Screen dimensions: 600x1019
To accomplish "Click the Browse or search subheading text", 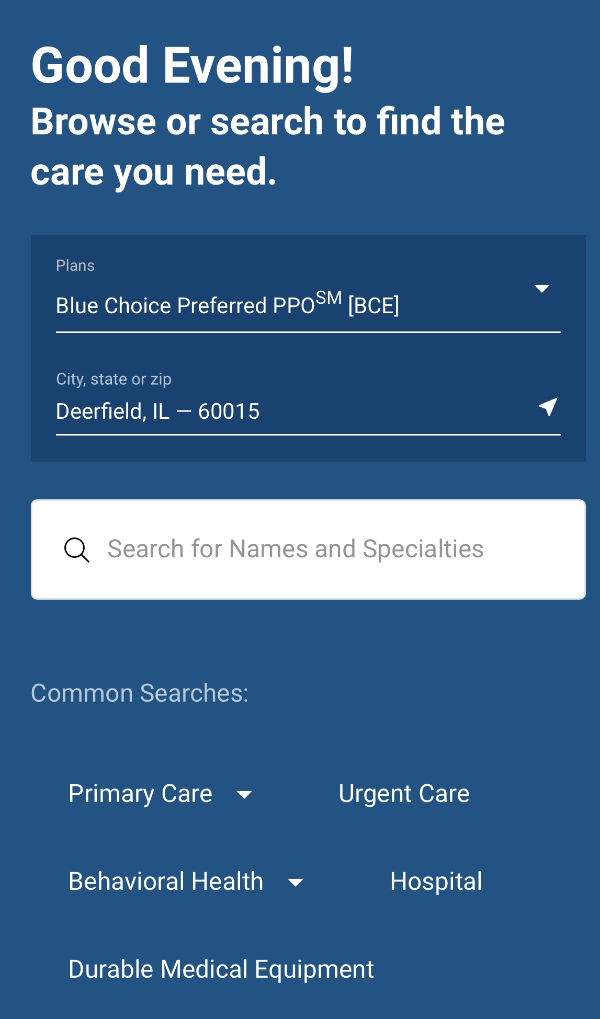I will pyautogui.click(x=267, y=146).
